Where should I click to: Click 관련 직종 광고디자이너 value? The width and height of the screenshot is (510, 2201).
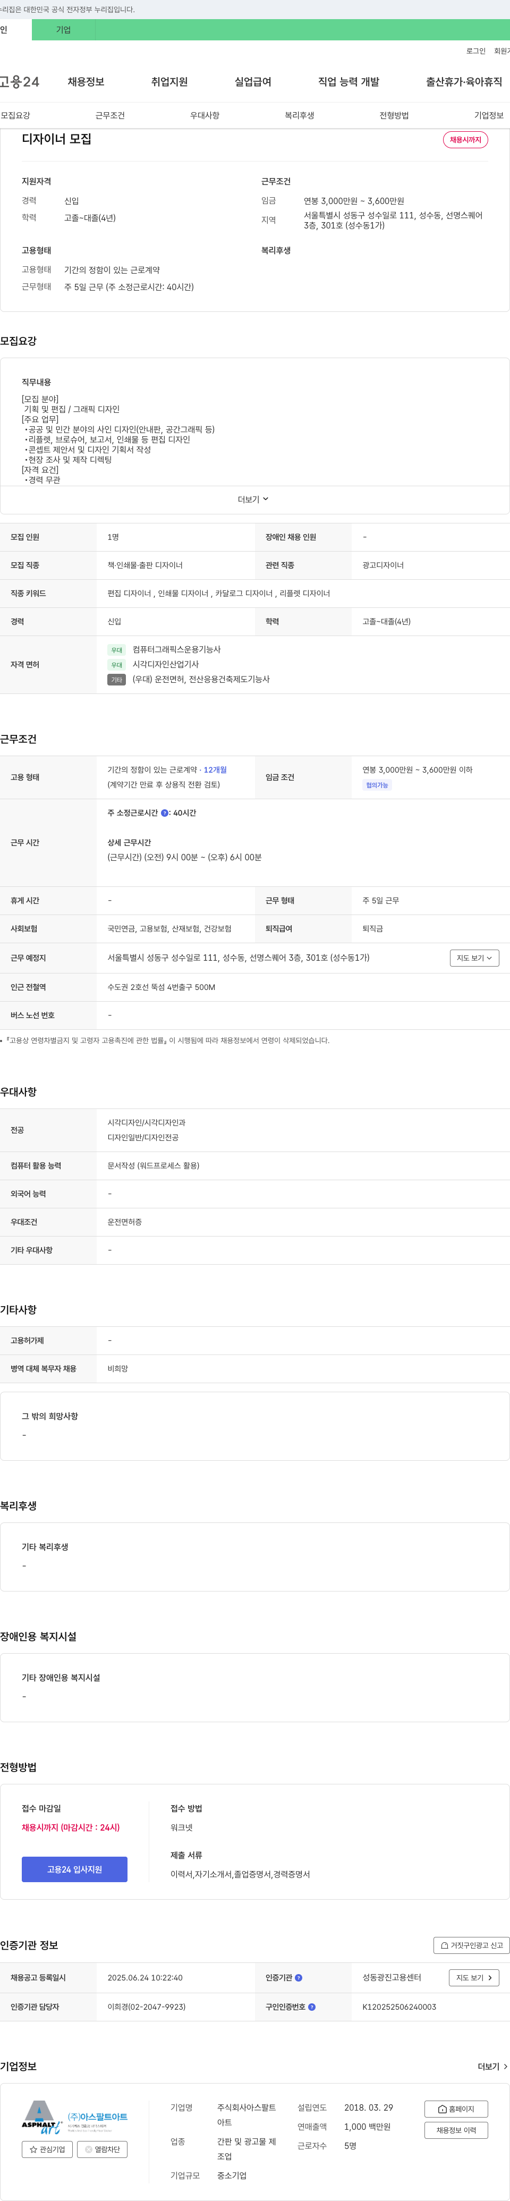point(382,565)
